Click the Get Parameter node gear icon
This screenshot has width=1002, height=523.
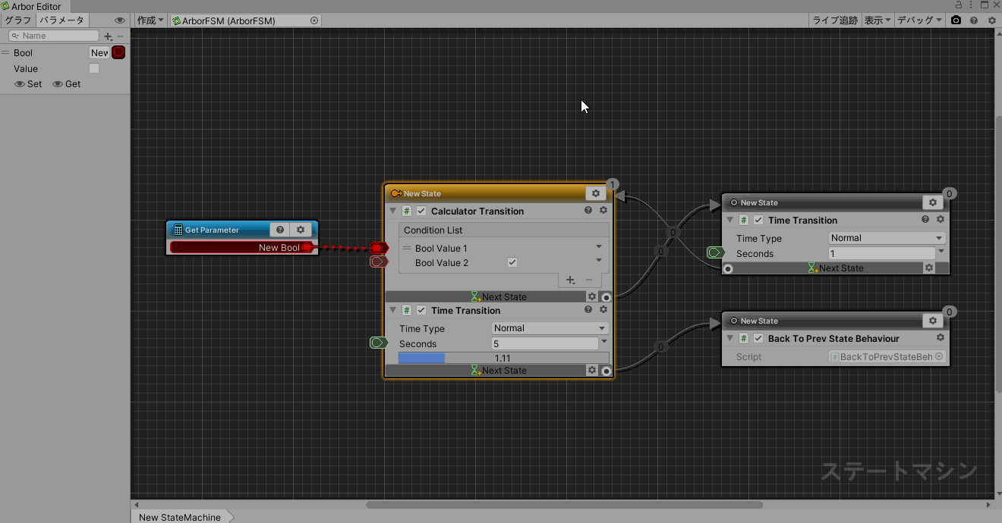301,230
